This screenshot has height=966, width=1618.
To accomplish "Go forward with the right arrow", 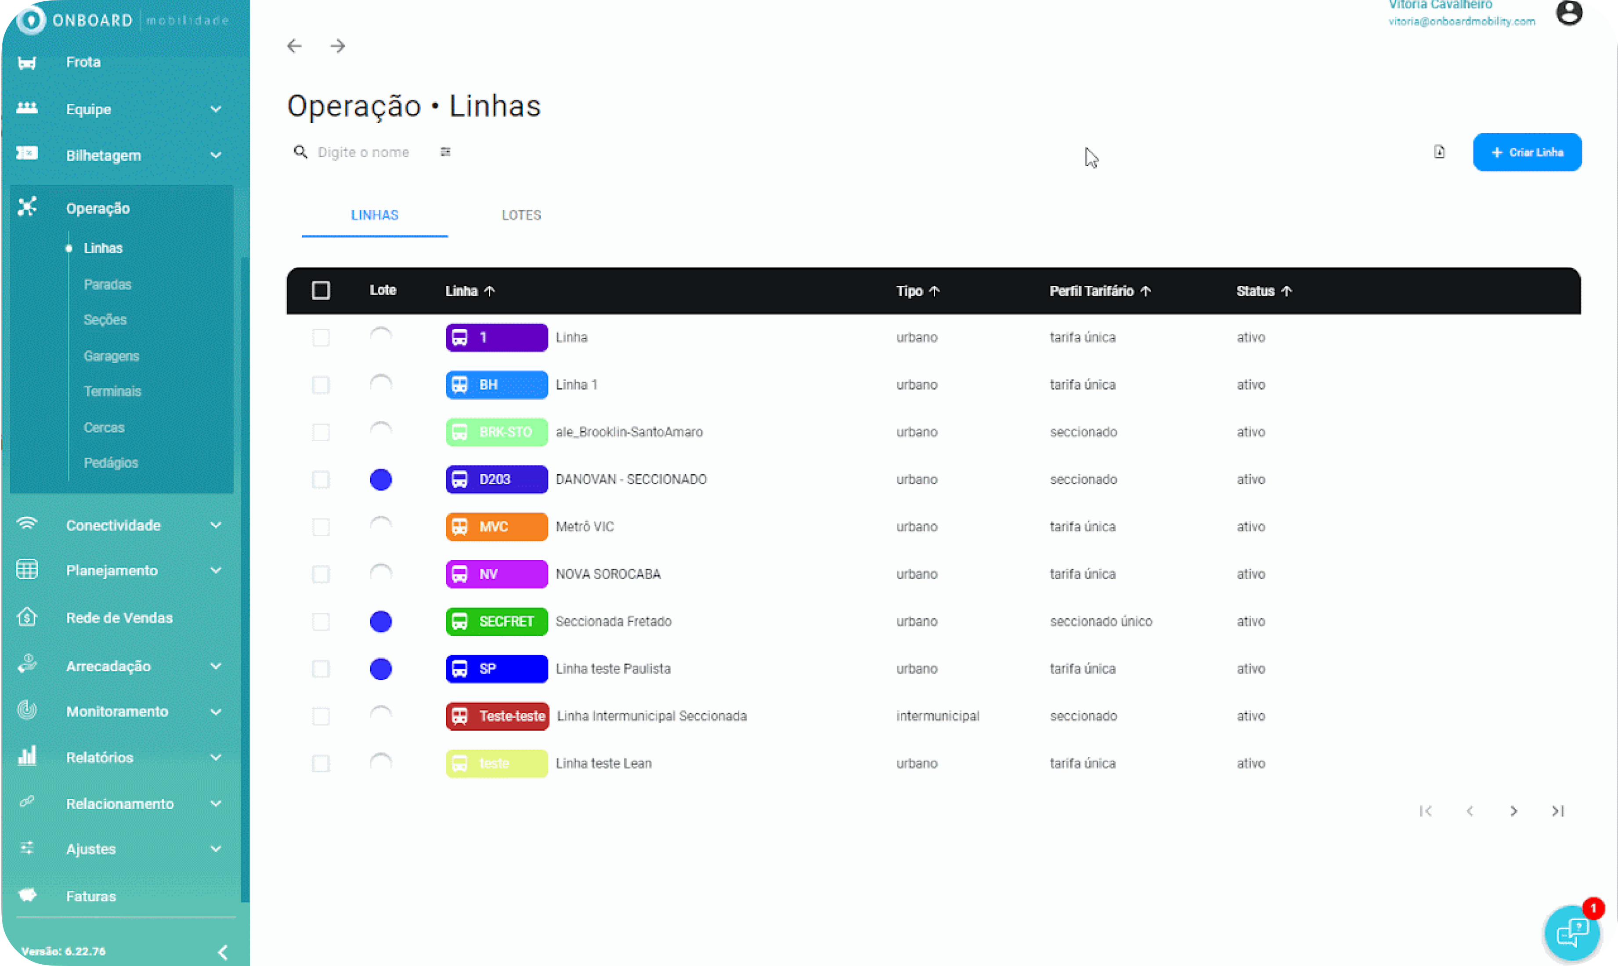I will click(338, 46).
